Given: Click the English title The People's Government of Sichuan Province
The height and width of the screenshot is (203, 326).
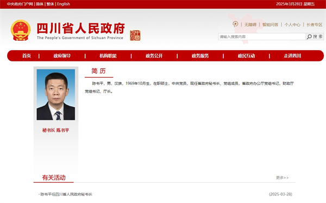Looking at the screenshot, I should click(x=80, y=38).
